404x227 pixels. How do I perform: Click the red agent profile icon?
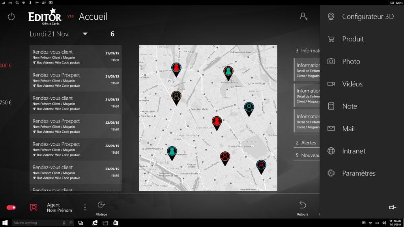(34, 207)
